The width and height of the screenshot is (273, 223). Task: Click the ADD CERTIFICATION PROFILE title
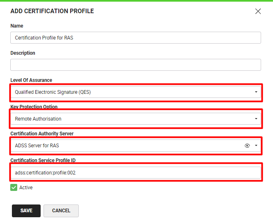(x=52, y=11)
